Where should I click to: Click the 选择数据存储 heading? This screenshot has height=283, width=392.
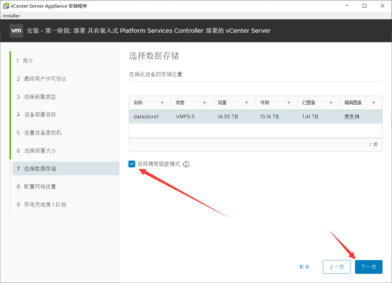tap(154, 56)
